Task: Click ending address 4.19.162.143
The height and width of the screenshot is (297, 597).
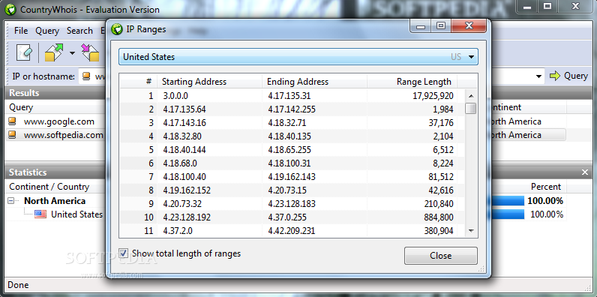Action: tap(292, 177)
